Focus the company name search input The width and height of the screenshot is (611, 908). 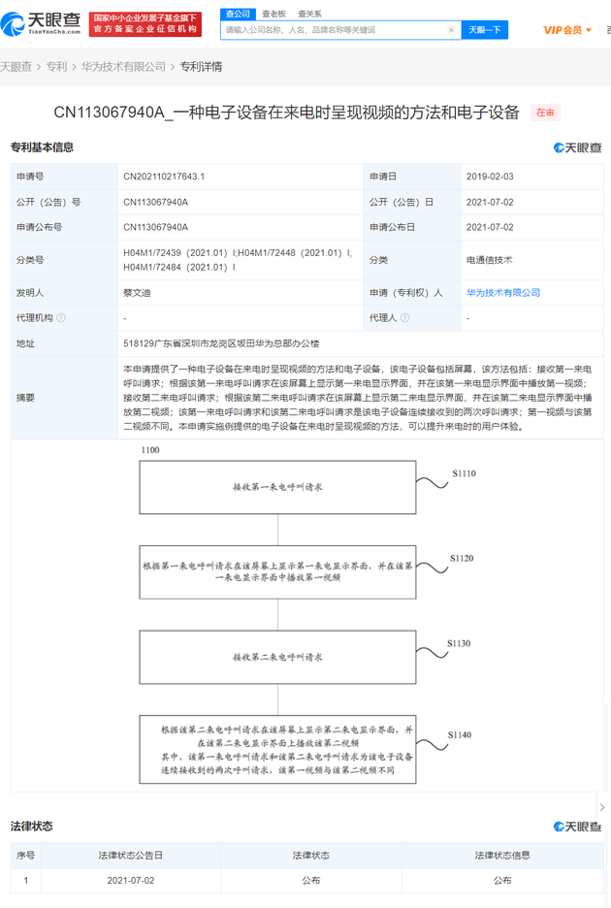pyautogui.click(x=333, y=30)
